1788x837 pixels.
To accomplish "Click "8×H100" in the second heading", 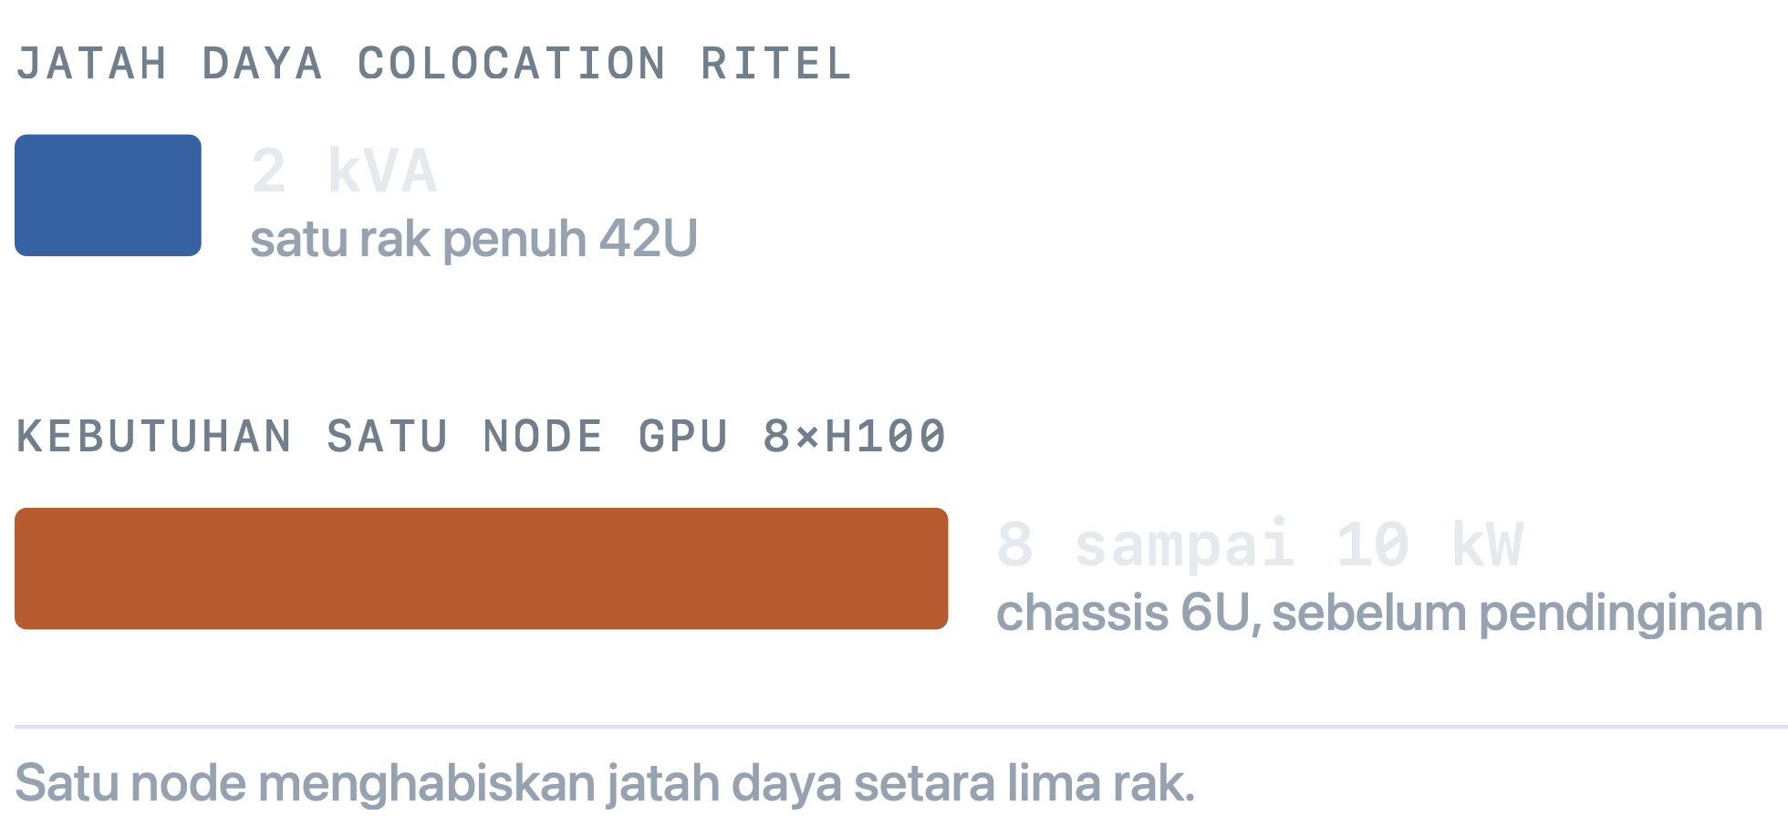I will point(855,436).
